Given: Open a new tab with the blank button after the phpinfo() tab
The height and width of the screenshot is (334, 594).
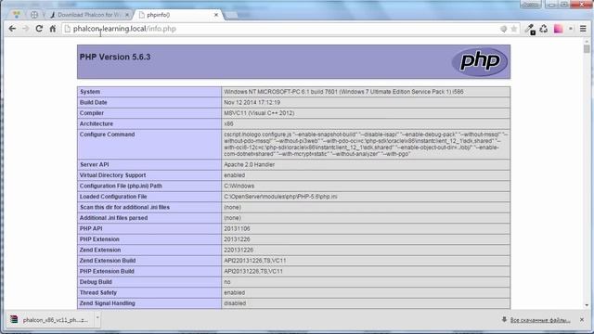Looking at the screenshot, I should pos(231,15).
